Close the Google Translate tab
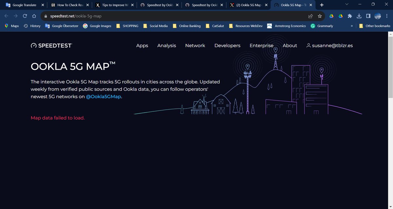 click(43, 5)
